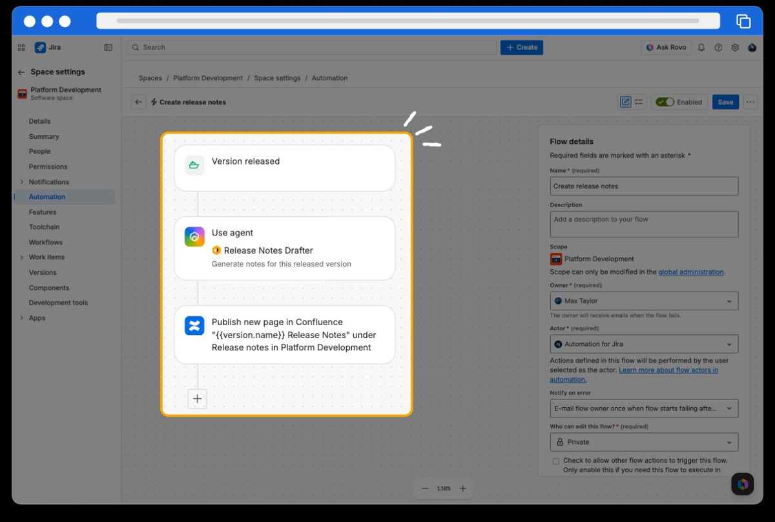
Task: Select the Publish new page in Confluence card
Action: (285, 335)
